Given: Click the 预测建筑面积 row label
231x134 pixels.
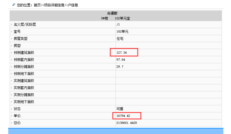Looking at the screenshot, I should [24, 53].
